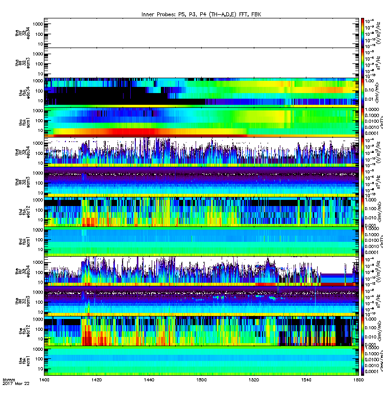Select the '1500' time axis label
The image size is (383, 409).
[x=201, y=380]
